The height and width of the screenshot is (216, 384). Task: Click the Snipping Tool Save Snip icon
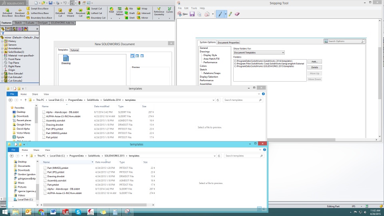(x=192, y=14)
